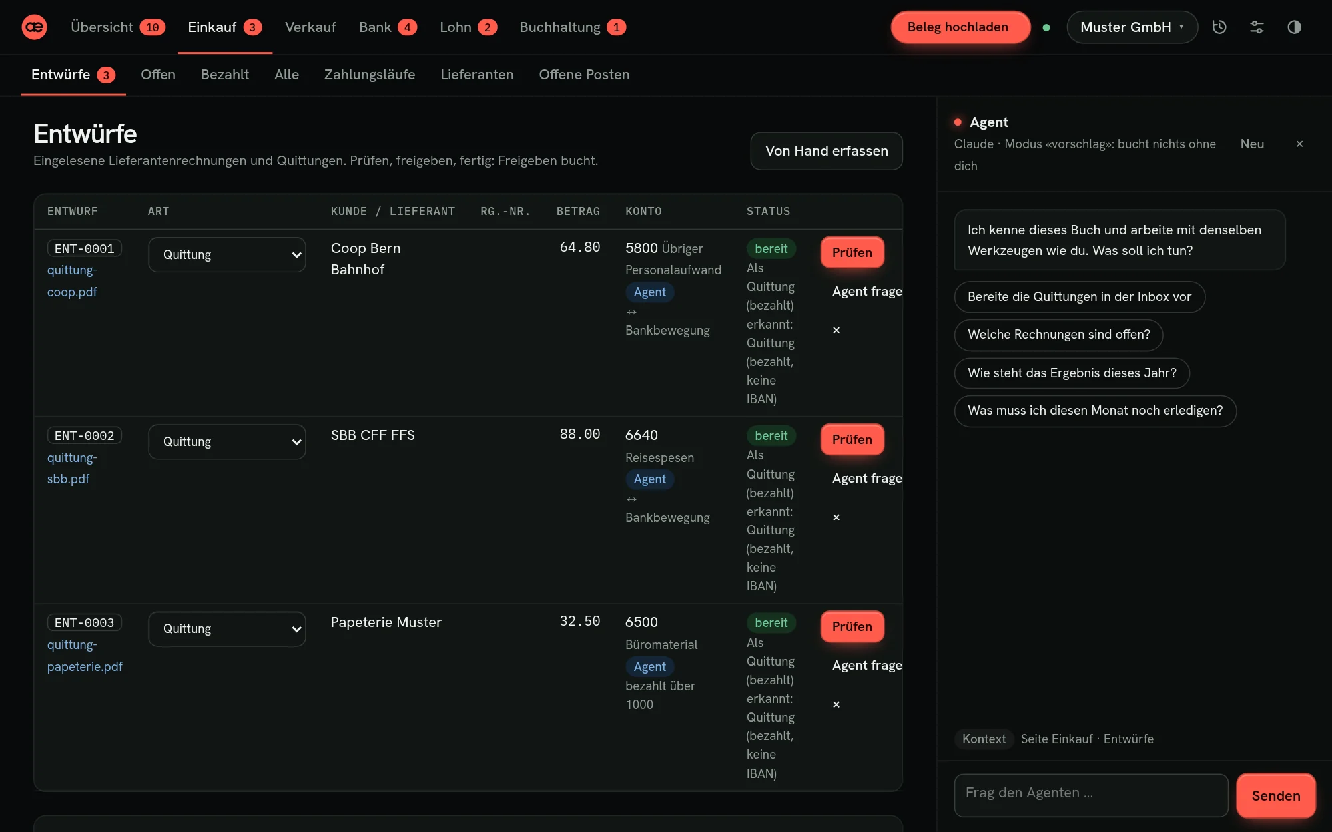1332x832 pixels.
Task: Open the quittung-papeterie.pdf link
Action: [x=85, y=656]
